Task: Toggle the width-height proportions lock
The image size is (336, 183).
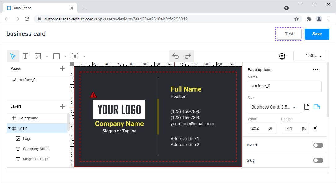Action: tap(316, 128)
